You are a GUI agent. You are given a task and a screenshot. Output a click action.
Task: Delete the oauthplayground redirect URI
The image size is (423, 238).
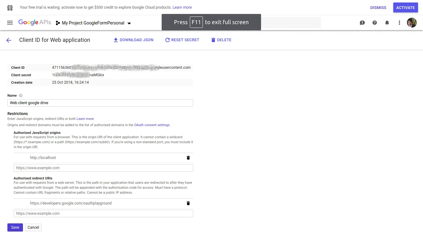tap(188, 203)
